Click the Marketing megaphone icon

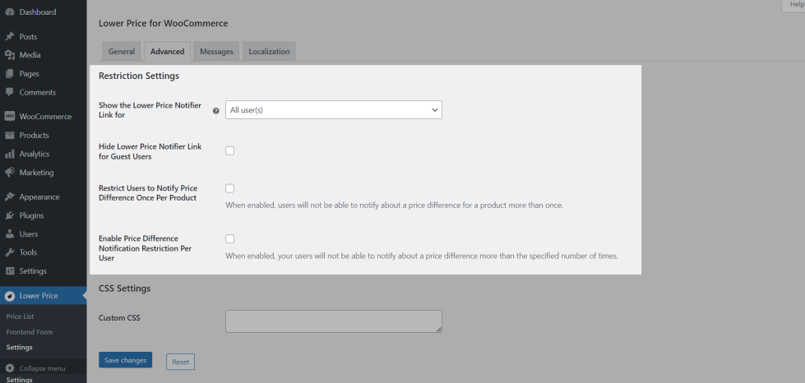pos(10,173)
